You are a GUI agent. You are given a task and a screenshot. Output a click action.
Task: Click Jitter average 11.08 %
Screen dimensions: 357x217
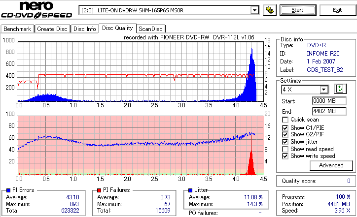pyautogui.click(x=253, y=197)
